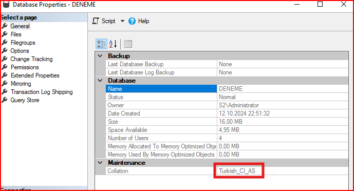Select the Owner property row
This screenshot has width=354, height=191.
click(227, 105)
